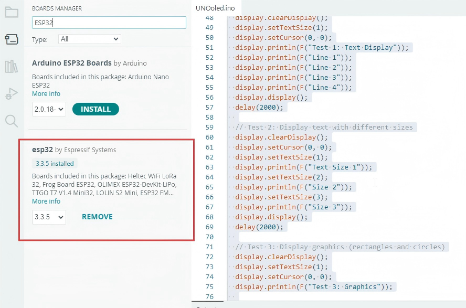Open the esp32 version dropdown showing 3.3.5
466x308 pixels.
pyautogui.click(x=49, y=217)
